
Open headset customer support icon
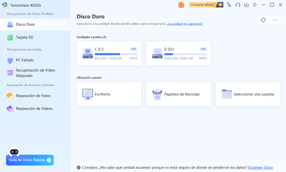238,5
